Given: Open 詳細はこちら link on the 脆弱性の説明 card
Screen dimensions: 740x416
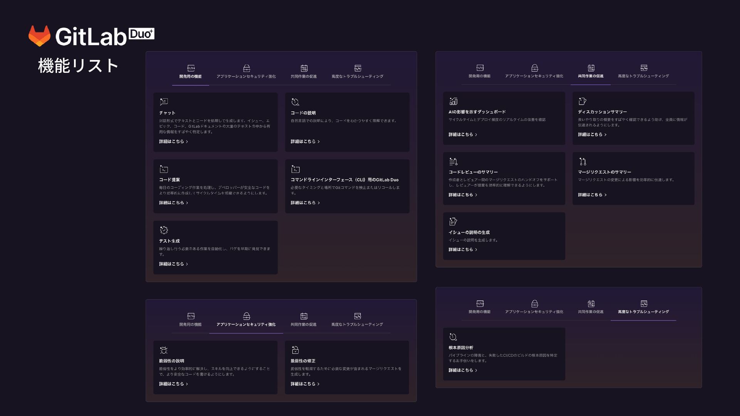Looking at the screenshot, I should [x=173, y=384].
